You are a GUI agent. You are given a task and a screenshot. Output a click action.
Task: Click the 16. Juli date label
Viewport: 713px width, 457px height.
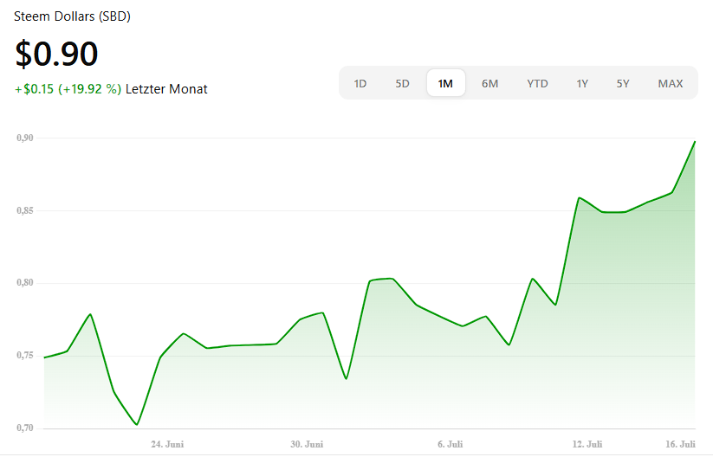[x=680, y=444]
